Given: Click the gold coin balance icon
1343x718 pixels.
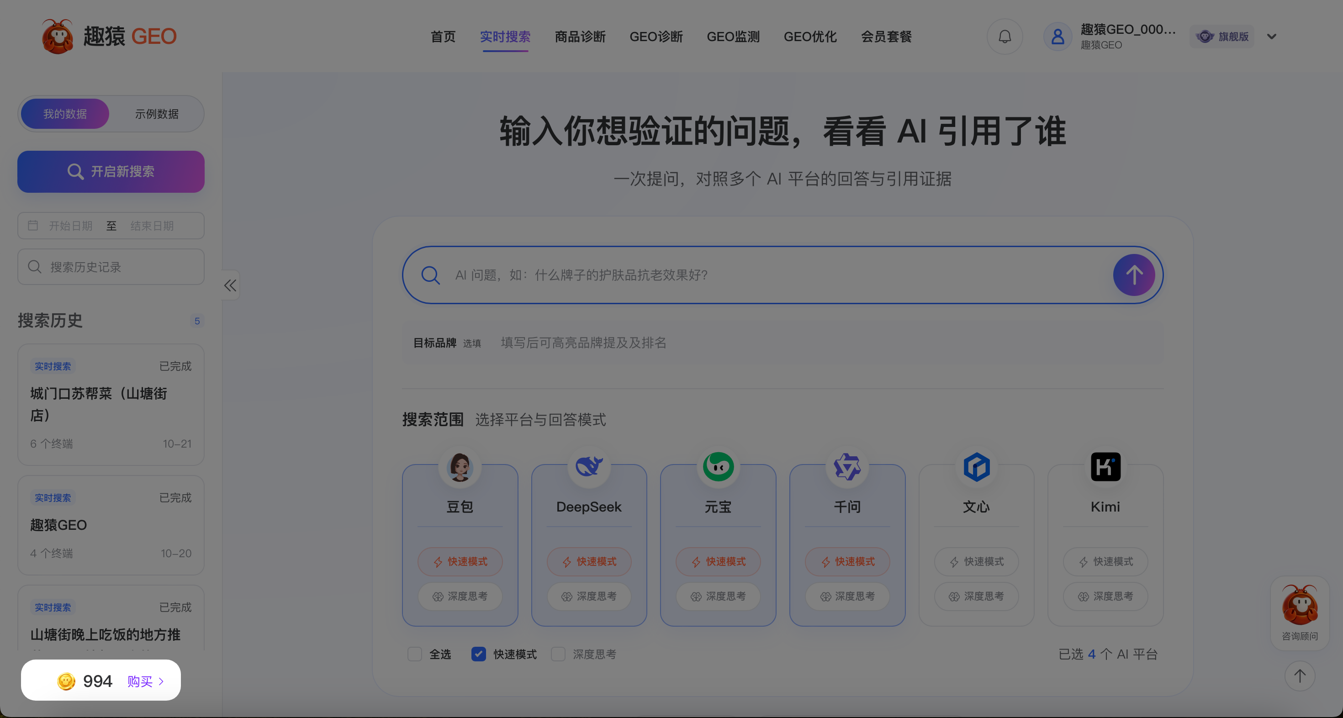Looking at the screenshot, I should 66,681.
